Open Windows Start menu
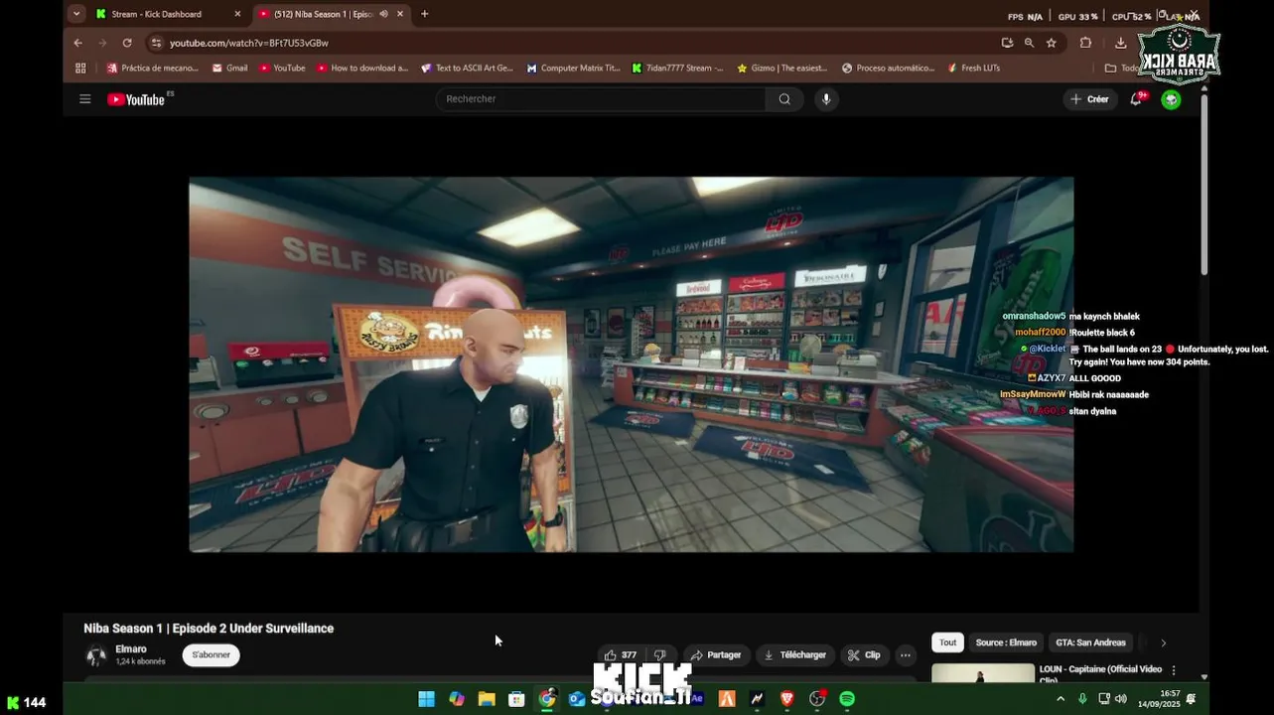Screen dimensions: 1274x715 (426, 699)
